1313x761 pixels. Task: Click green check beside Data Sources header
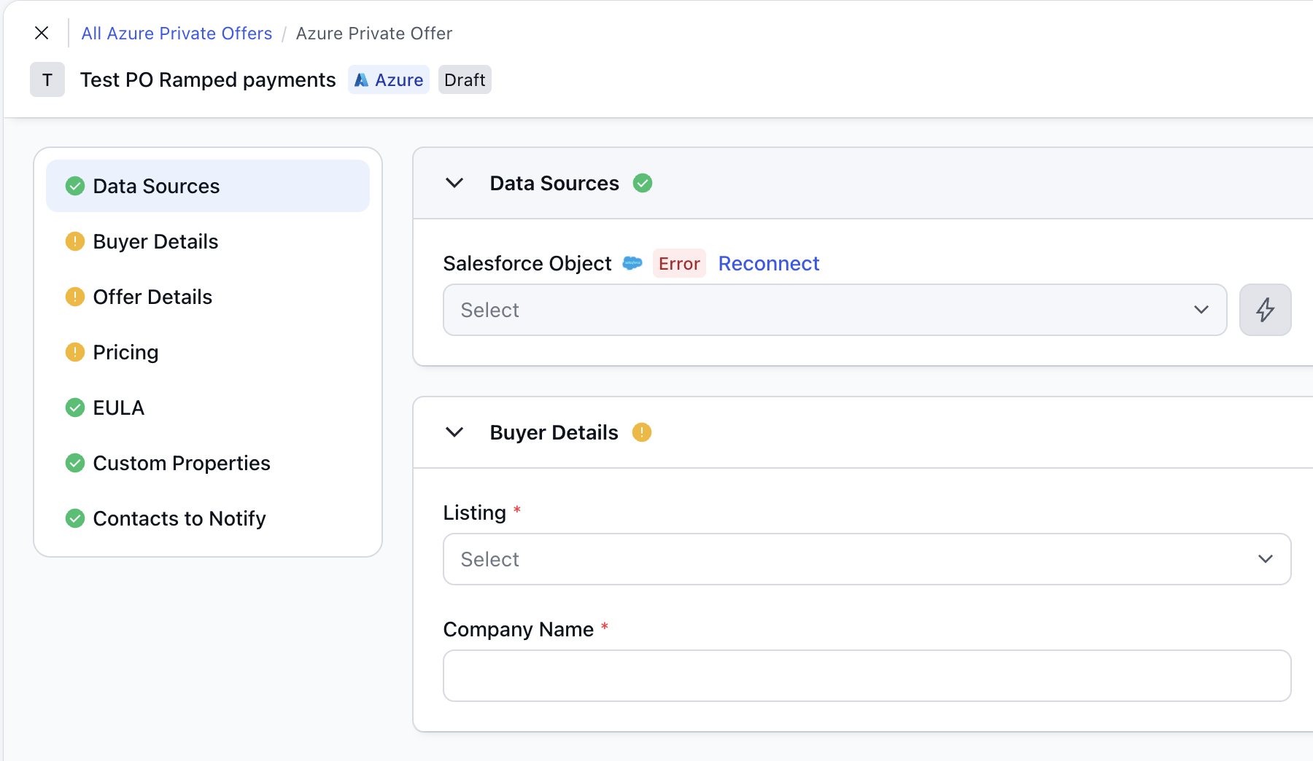(642, 183)
